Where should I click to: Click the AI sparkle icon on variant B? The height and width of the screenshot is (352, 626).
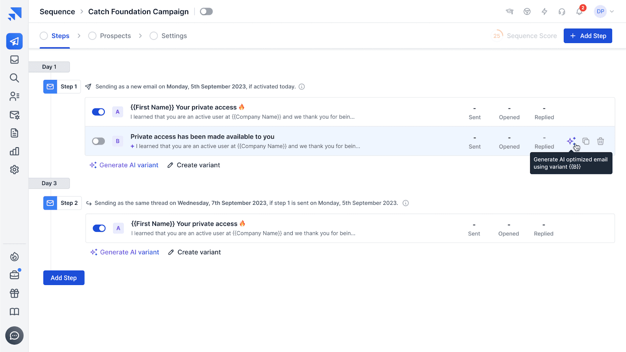(x=571, y=141)
